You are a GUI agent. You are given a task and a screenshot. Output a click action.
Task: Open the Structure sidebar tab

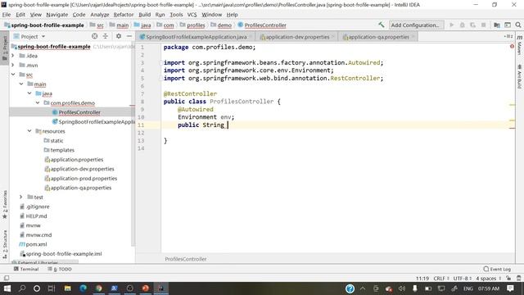[x=5, y=244]
